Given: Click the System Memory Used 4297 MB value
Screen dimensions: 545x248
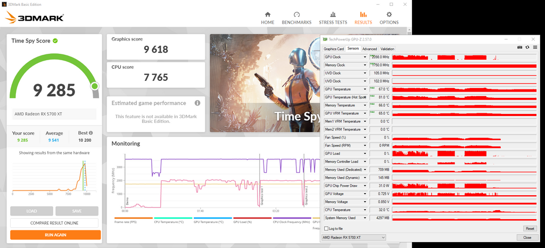Looking at the screenshot, I should tap(380, 218).
